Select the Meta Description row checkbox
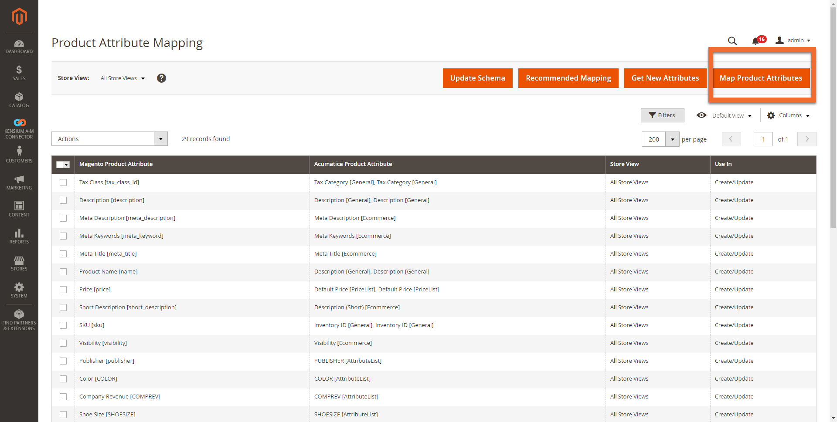 point(63,218)
